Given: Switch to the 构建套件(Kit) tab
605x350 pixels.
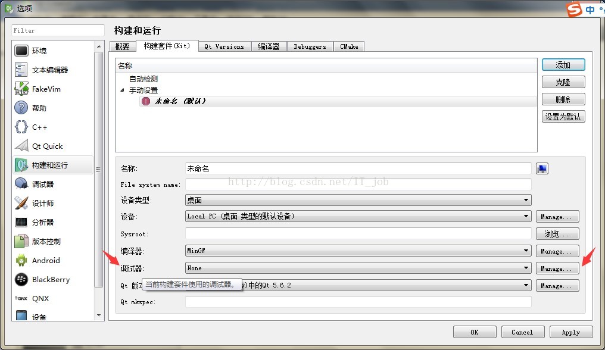Looking at the screenshot, I should pos(167,46).
